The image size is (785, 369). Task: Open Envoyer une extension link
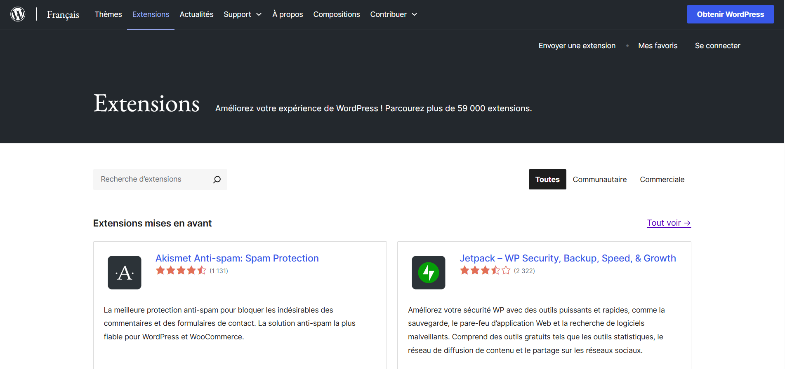point(577,46)
